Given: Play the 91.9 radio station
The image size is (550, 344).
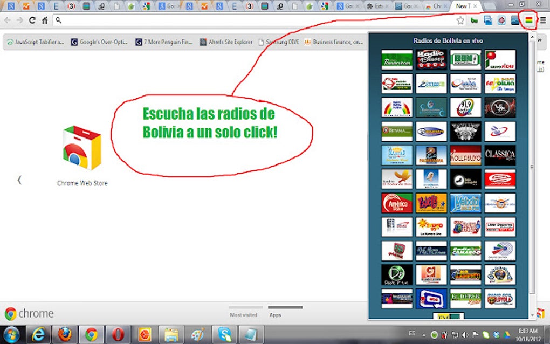Looking at the screenshot, I should tap(465, 107).
